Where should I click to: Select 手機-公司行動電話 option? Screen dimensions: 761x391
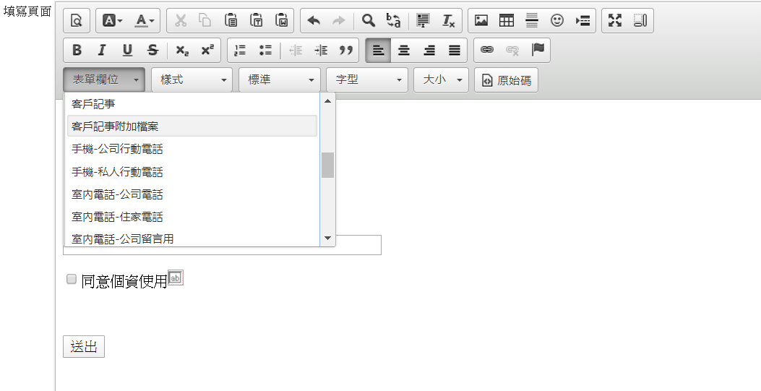(192, 149)
